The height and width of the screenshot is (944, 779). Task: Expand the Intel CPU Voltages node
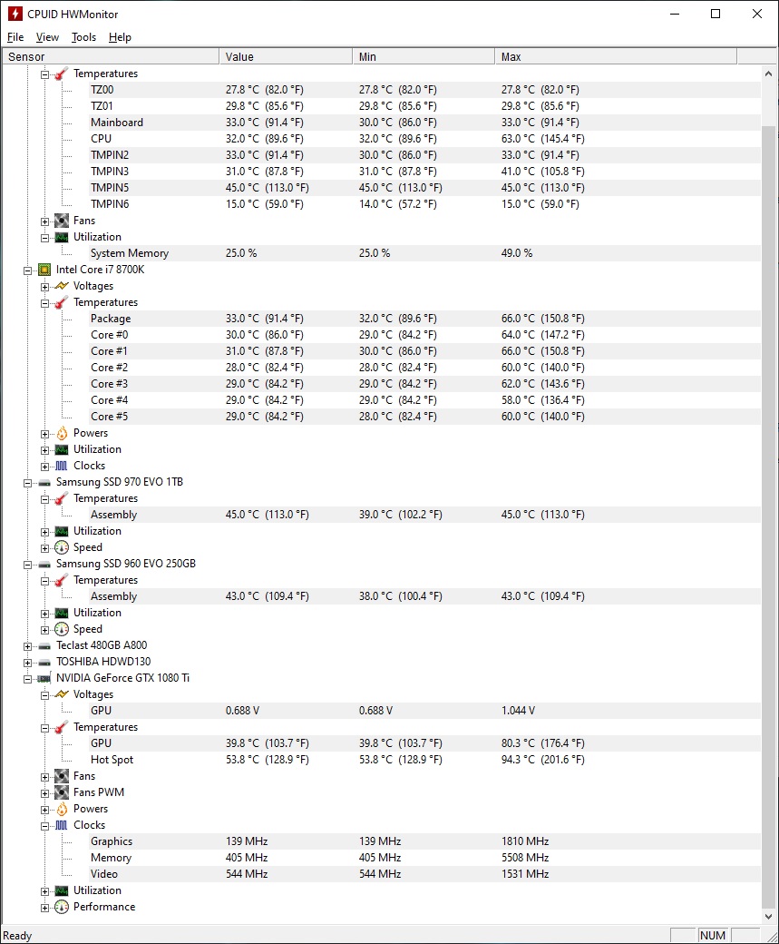(x=44, y=287)
